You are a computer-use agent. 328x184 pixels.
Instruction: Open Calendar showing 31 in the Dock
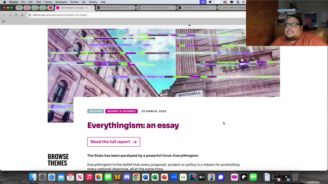coord(70,177)
